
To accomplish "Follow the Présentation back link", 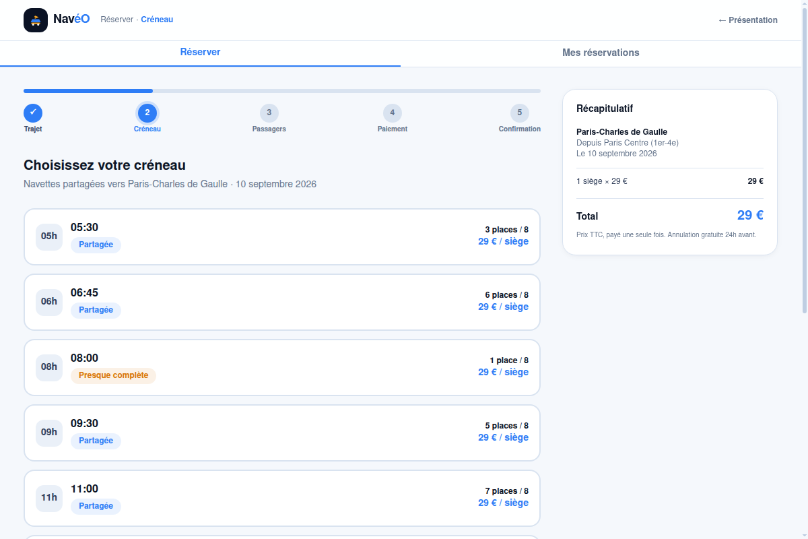I will 747,20.
